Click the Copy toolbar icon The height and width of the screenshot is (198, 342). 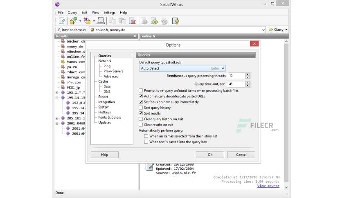click(x=112, y=21)
